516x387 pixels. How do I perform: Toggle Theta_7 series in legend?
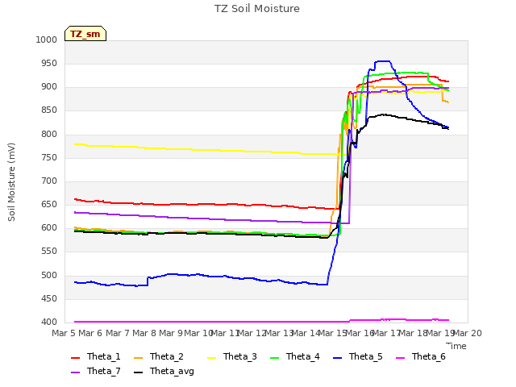click(x=96, y=371)
